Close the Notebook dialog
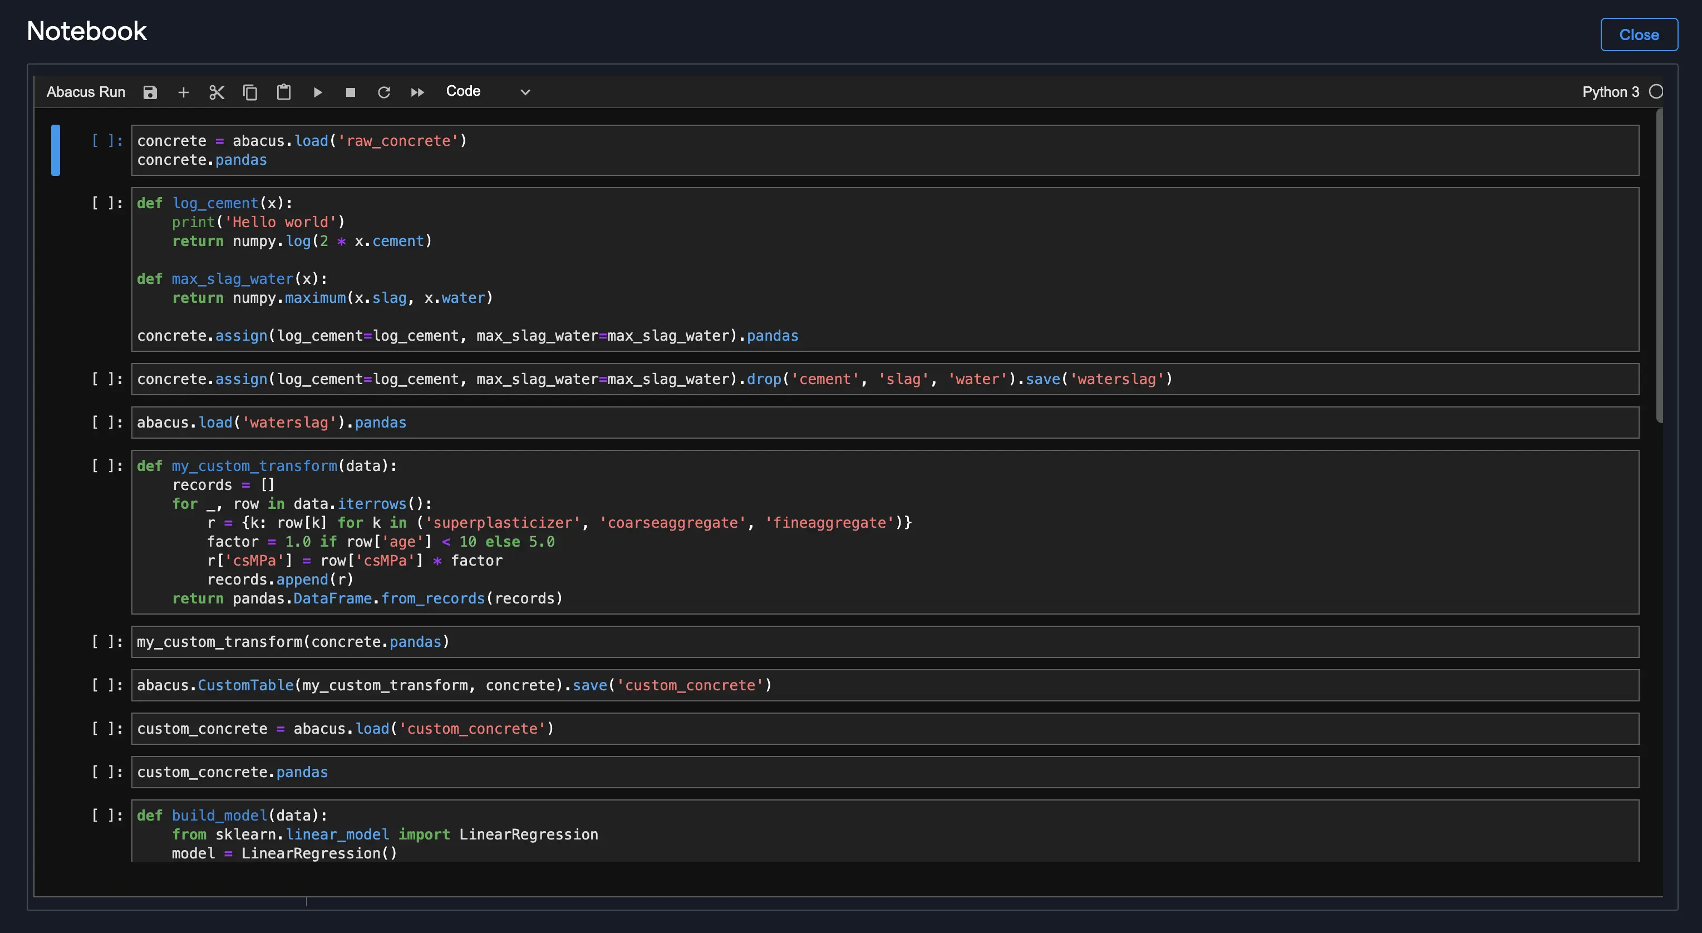Screen dimensions: 1702x933 point(1638,35)
